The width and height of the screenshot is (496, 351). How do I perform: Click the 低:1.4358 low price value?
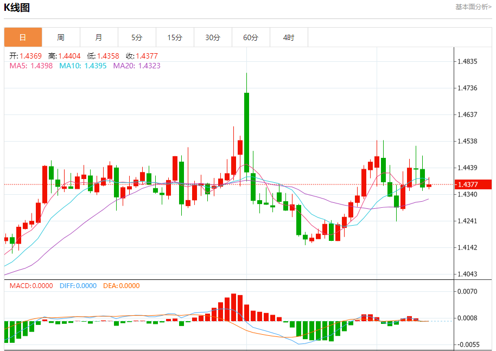tap(103, 56)
